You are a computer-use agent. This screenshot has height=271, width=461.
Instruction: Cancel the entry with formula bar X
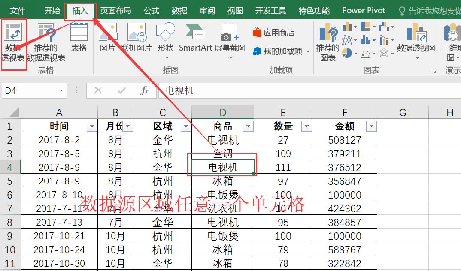(98, 91)
